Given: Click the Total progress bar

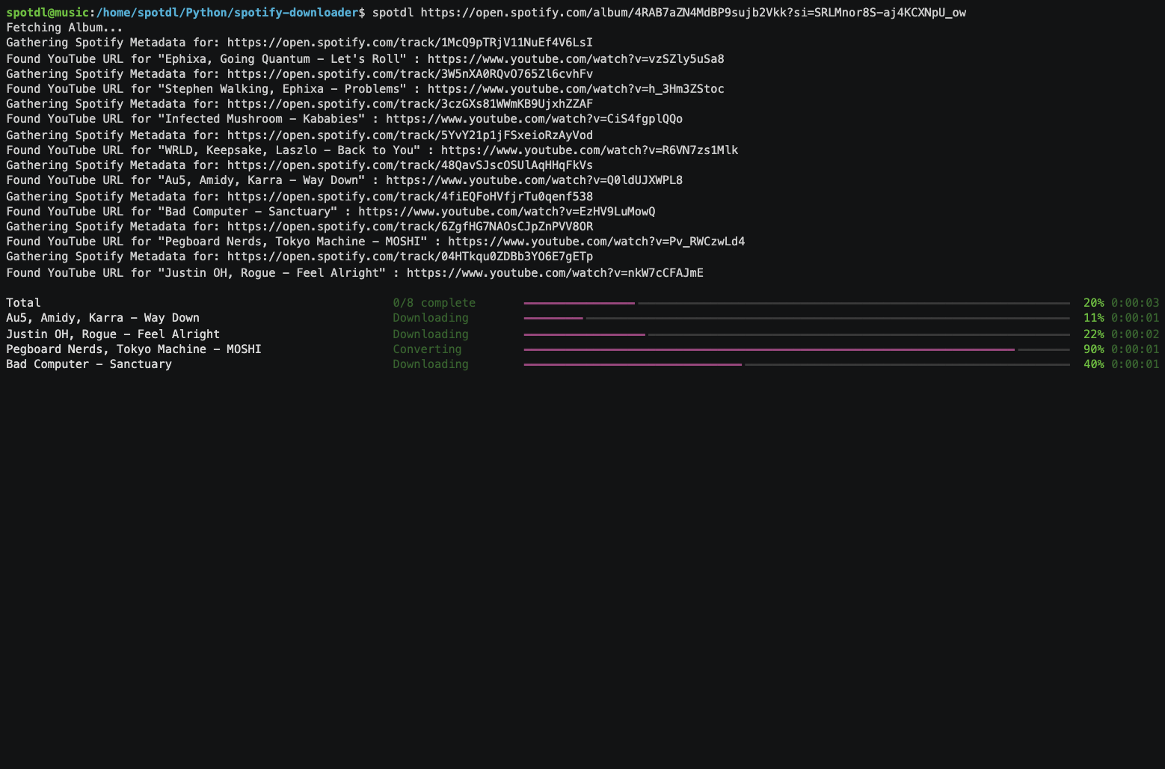Looking at the screenshot, I should 796,303.
